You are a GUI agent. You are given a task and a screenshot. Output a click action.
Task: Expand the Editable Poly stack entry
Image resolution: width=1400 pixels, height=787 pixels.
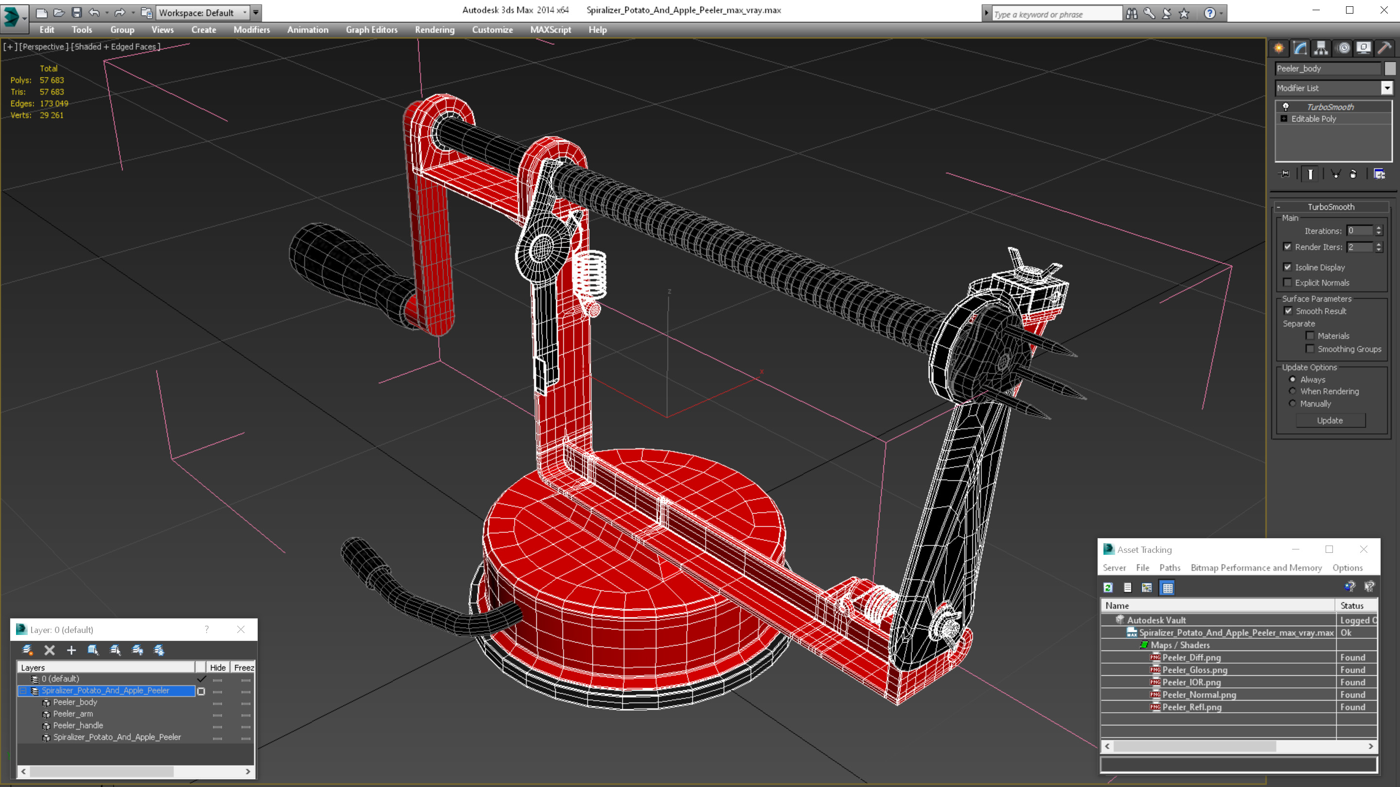1284,119
